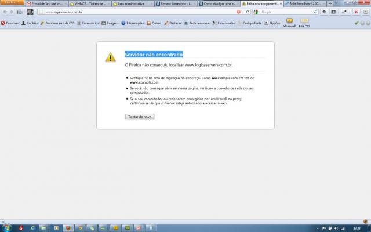This screenshot has height=232, width=371.
Task: Open a new tab with plus button
Action: (x=330, y=4)
